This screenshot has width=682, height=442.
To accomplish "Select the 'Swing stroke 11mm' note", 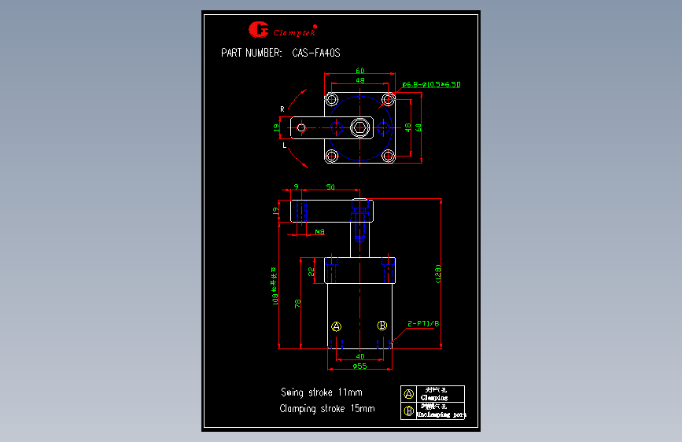I will [322, 392].
